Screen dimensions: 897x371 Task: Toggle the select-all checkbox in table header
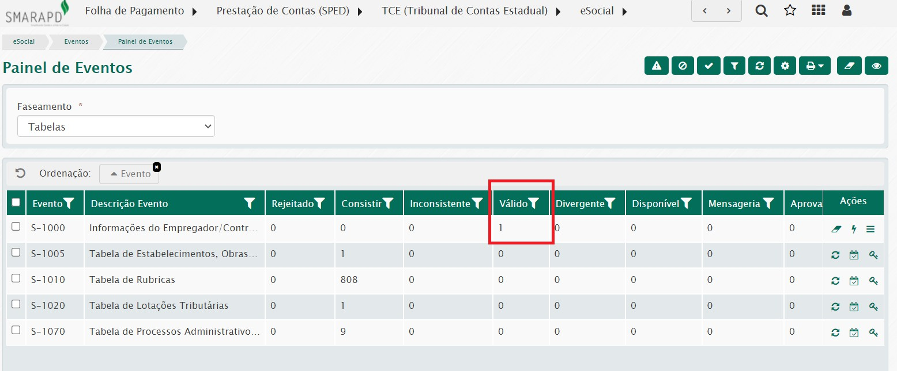pos(16,202)
